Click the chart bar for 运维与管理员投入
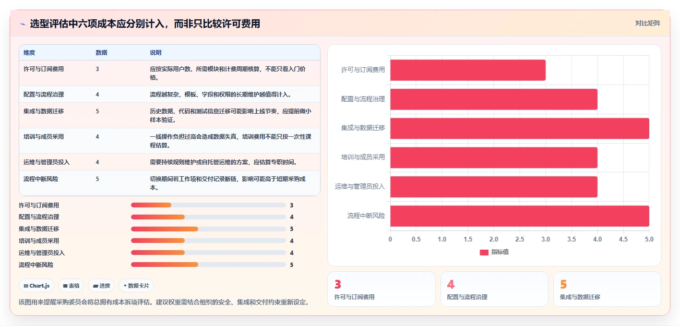The image size is (680, 326). 494,187
